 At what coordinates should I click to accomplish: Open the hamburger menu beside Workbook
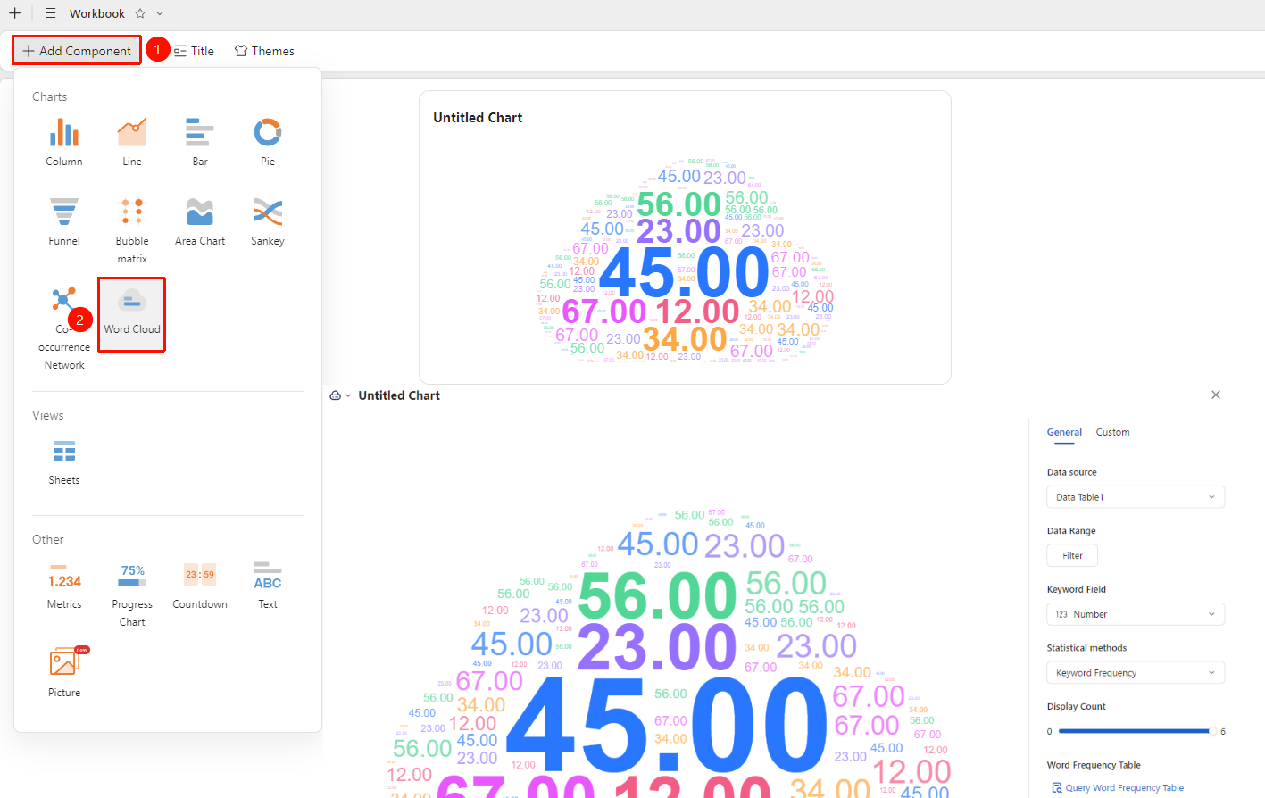click(51, 13)
